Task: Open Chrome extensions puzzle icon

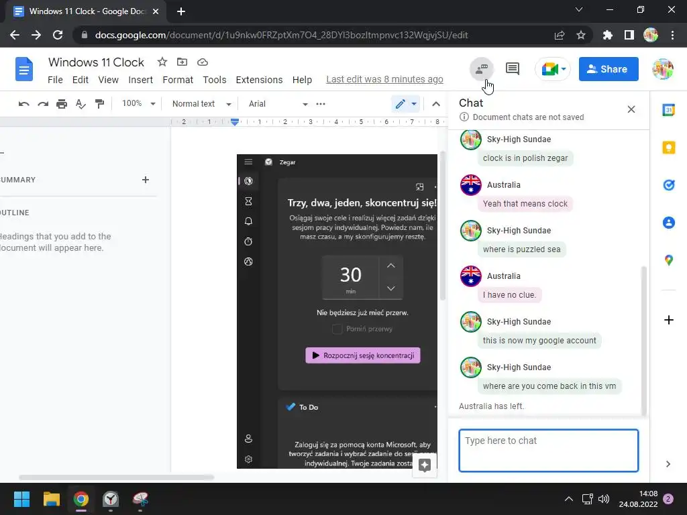Action: 608,35
